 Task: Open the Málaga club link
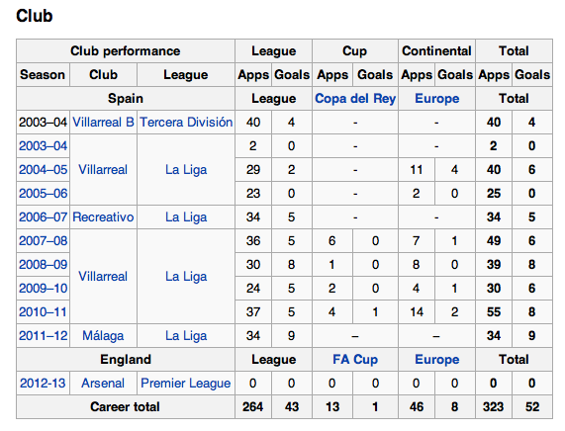(103, 336)
